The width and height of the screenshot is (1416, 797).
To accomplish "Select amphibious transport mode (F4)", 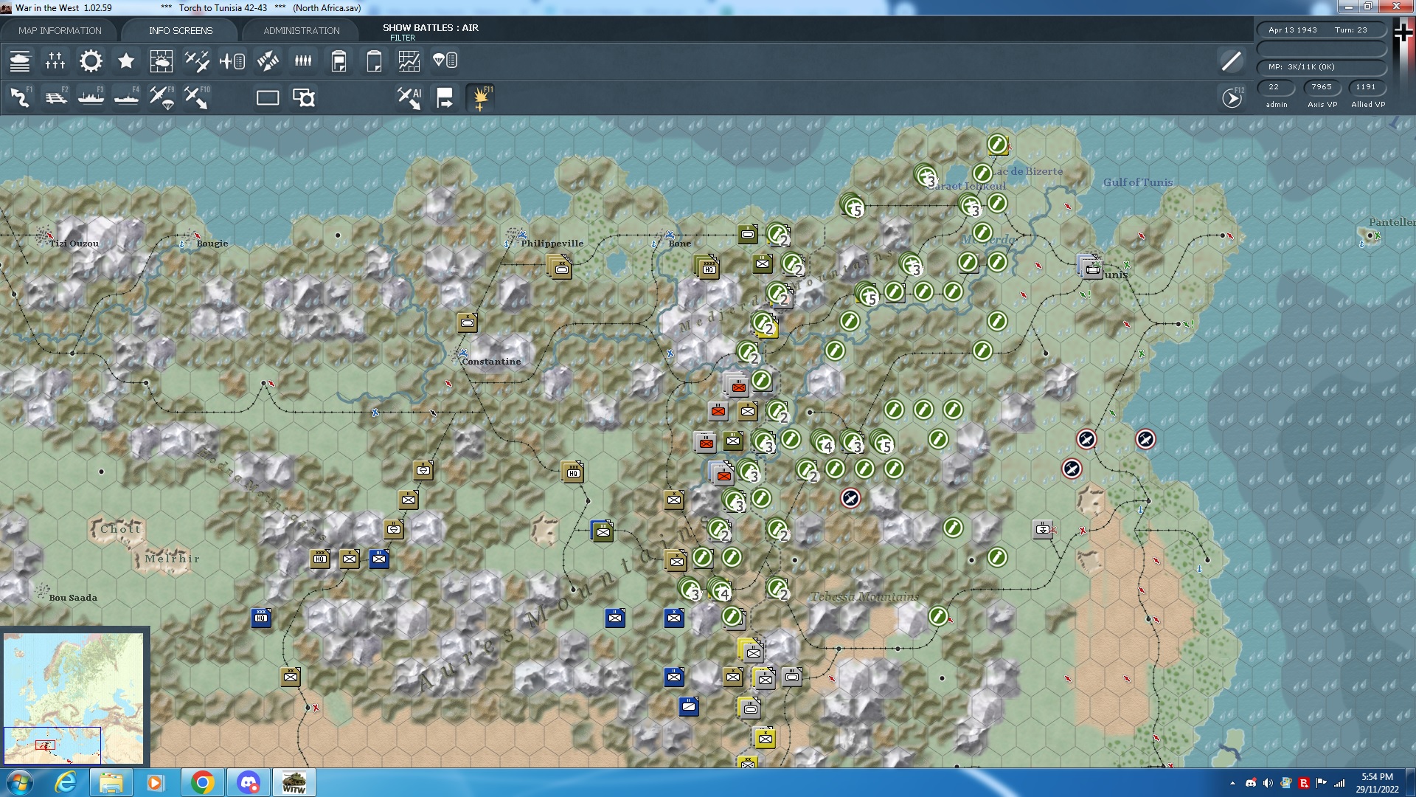I will tap(126, 97).
